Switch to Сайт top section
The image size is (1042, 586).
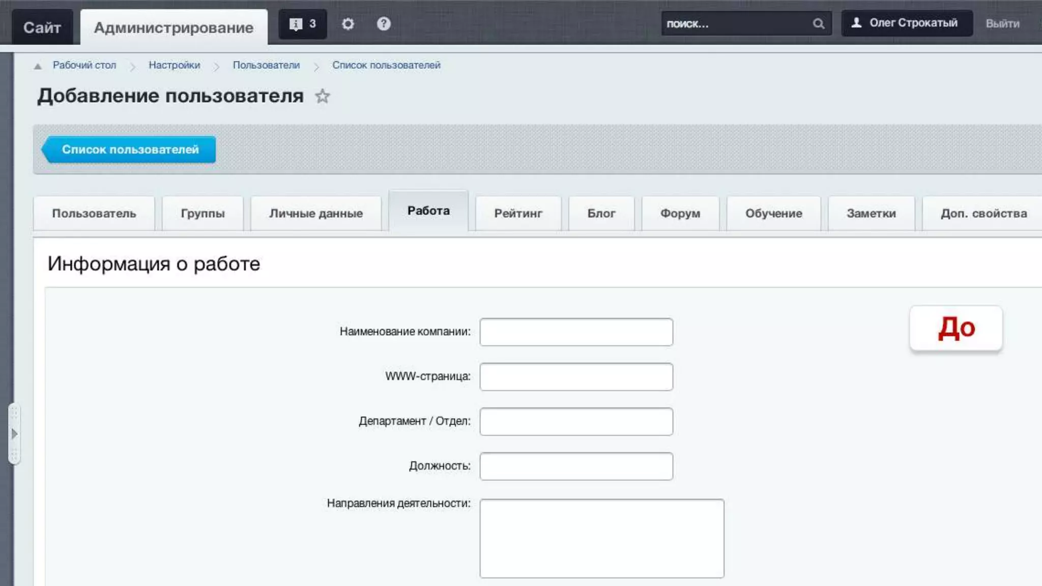pos(42,27)
